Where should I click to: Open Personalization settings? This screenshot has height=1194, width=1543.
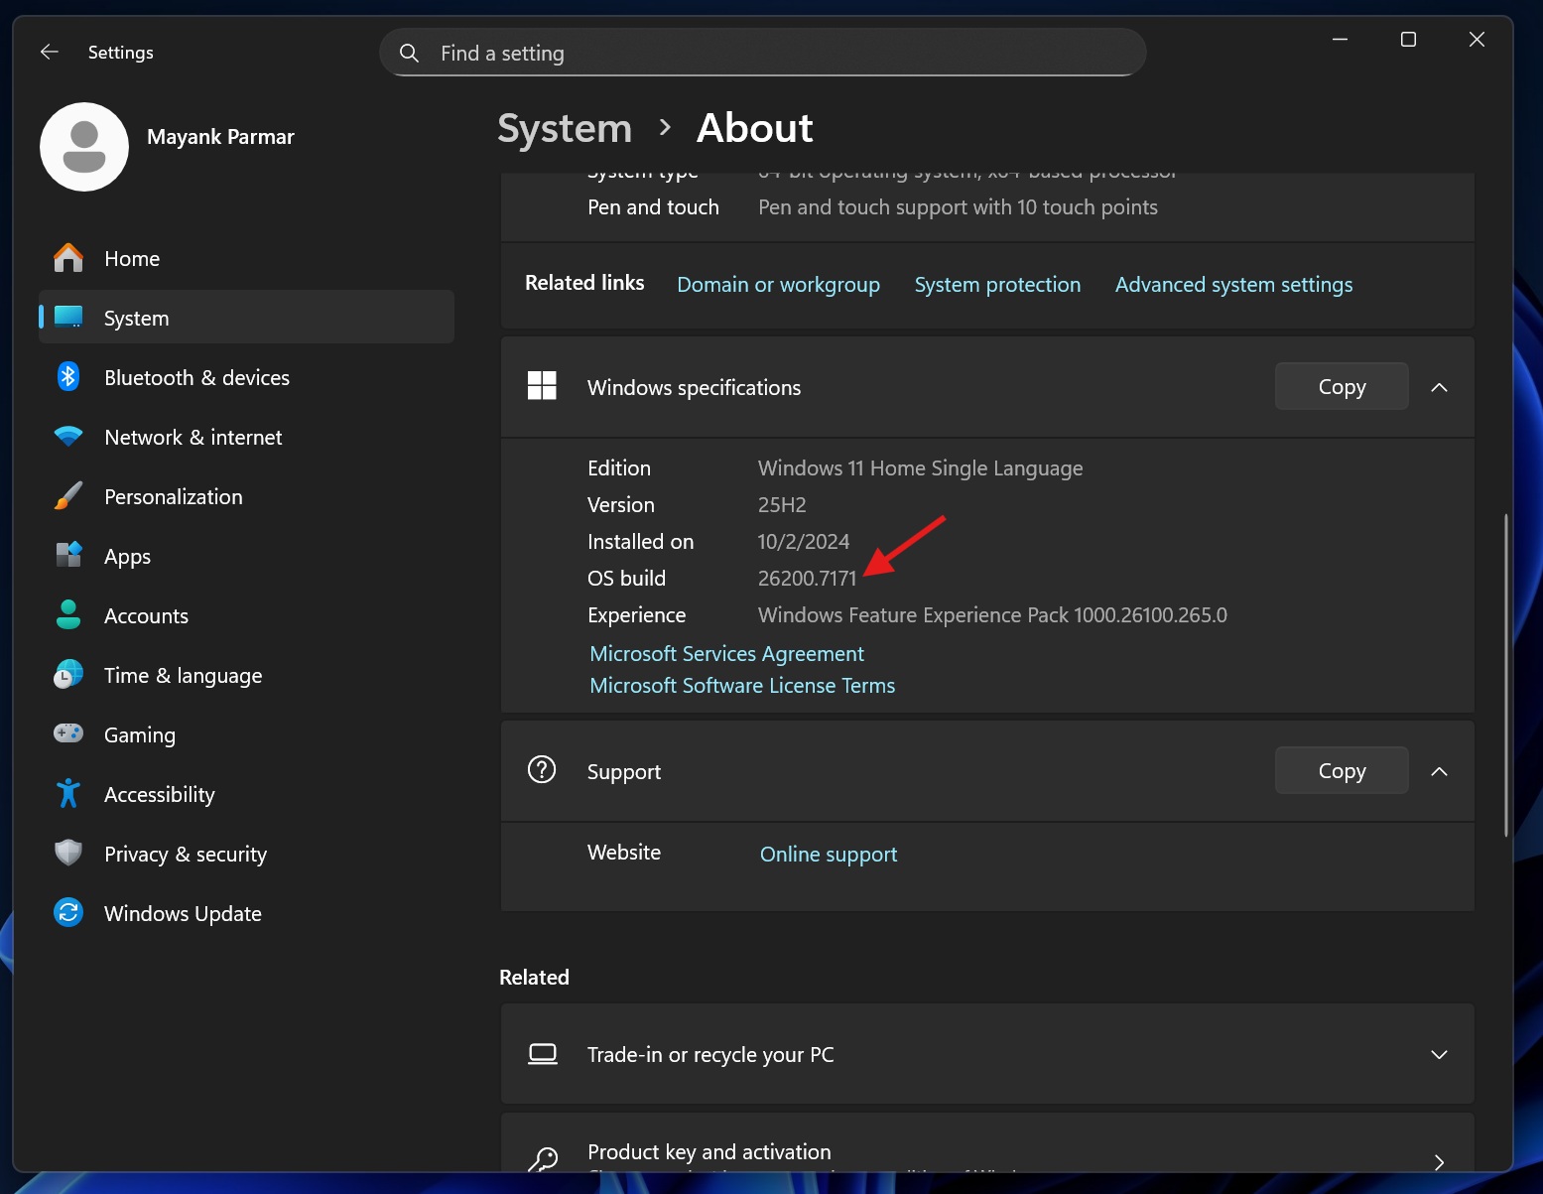click(x=174, y=496)
